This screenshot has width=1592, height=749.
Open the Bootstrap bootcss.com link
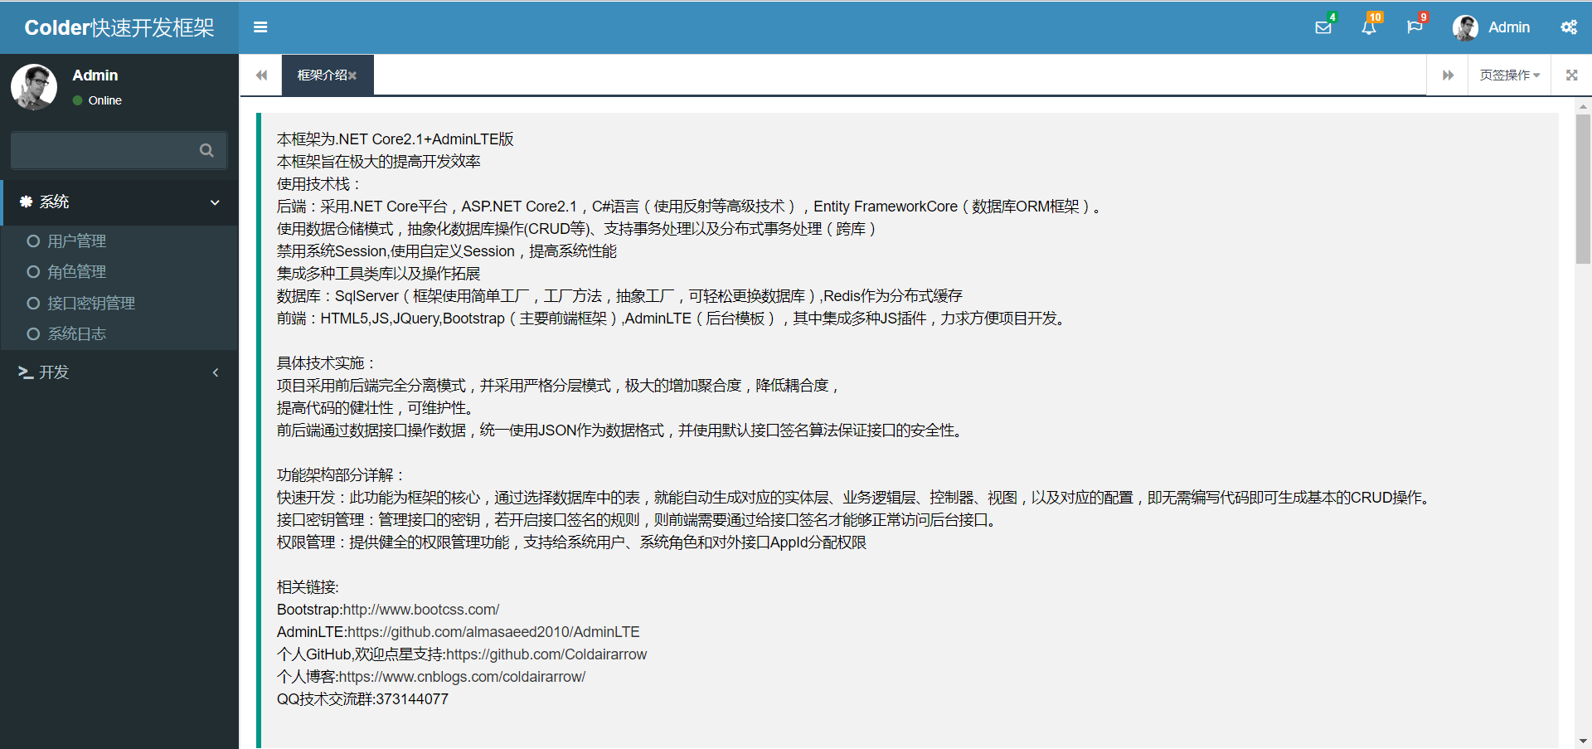pyautogui.click(x=421, y=610)
